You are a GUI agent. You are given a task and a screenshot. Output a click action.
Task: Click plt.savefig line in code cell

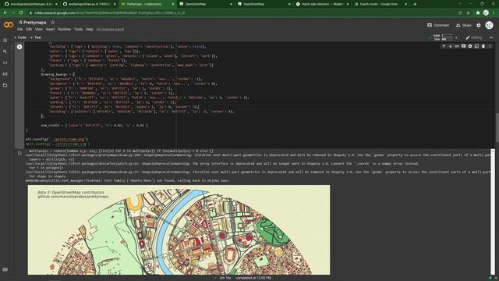[x=57, y=139]
